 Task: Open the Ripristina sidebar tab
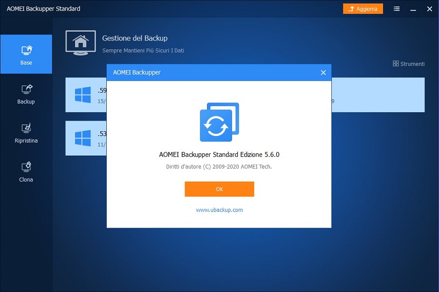click(26, 133)
